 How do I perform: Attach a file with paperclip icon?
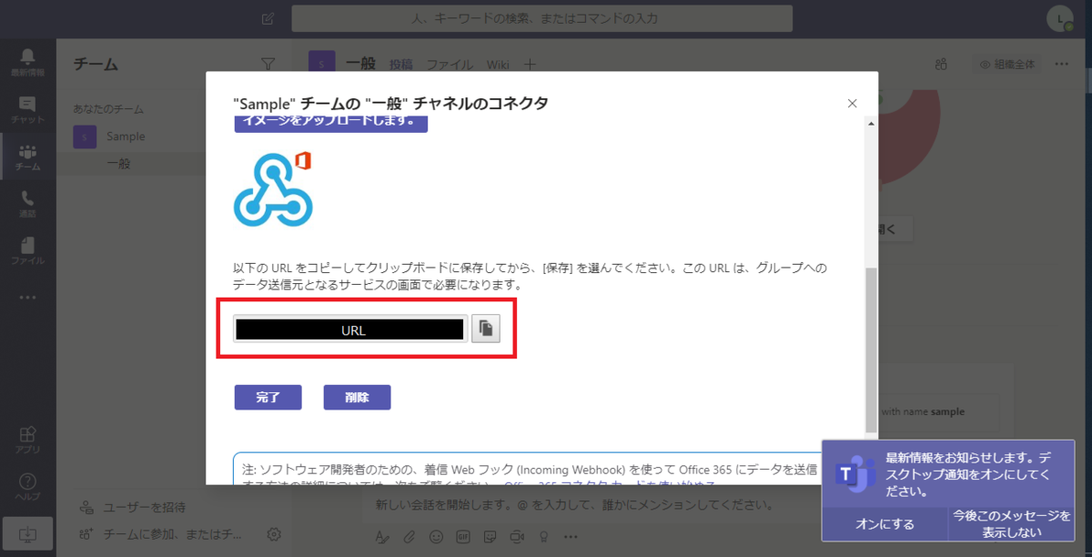[409, 536]
